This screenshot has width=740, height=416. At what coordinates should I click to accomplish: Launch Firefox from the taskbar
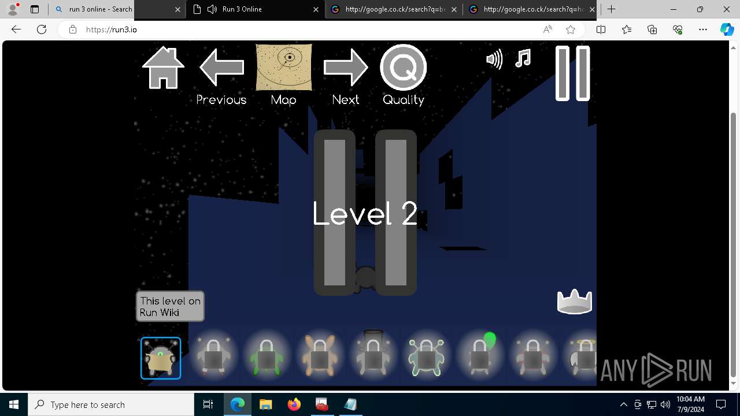click(x=294, y=404)
